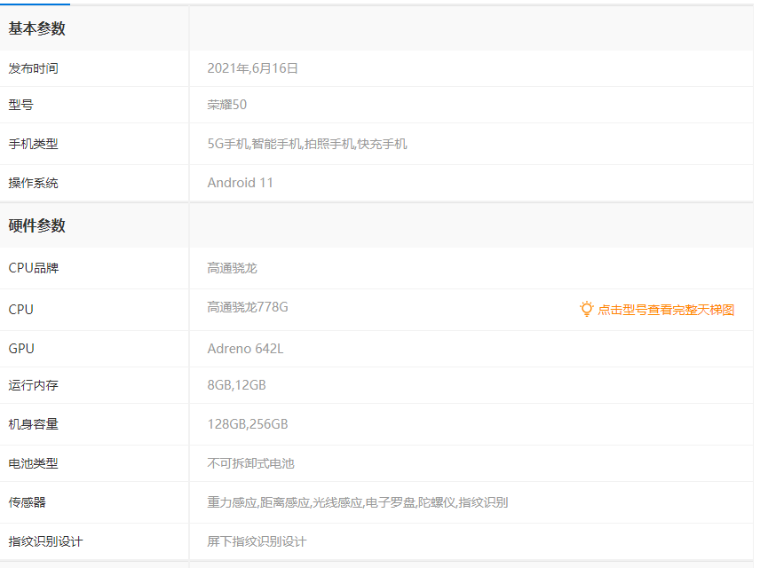The height and width of the screenshot is (568, 760).
Task: Select the 硬件参数 section header
Action: [37, 225]
